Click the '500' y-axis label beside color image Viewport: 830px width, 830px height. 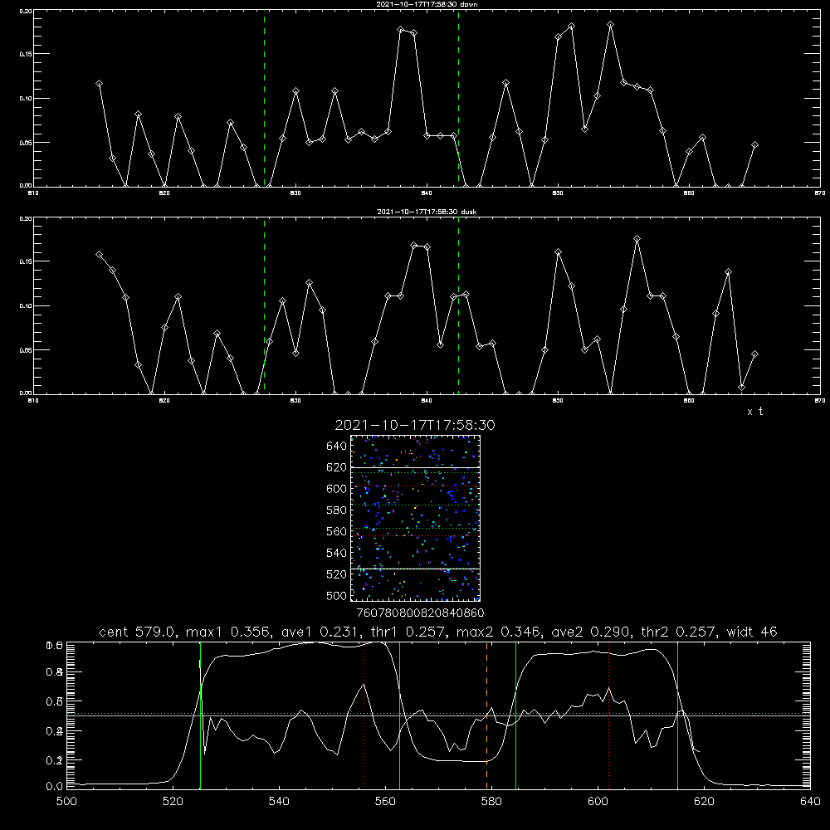(337, 596)
